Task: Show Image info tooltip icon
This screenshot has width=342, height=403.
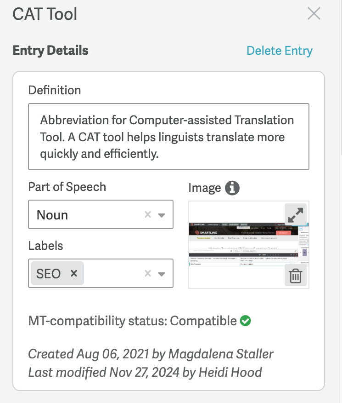Action: (x=233, y=188)
